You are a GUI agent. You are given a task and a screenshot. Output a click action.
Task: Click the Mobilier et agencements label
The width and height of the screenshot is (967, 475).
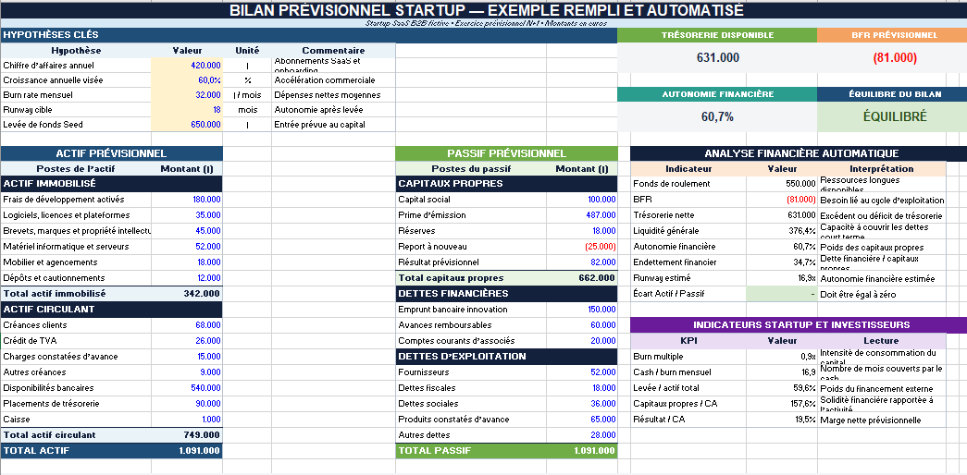(76, 262)
